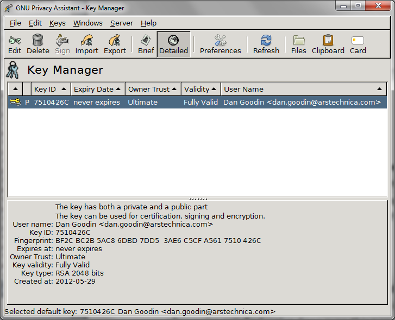Click the Import keys icon
Image resolution: width=395 pixels, height=320 pixels.
coord(86,40)
